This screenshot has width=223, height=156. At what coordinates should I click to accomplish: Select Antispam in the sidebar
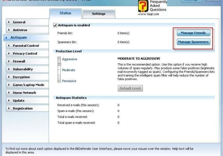coord(26,37)
